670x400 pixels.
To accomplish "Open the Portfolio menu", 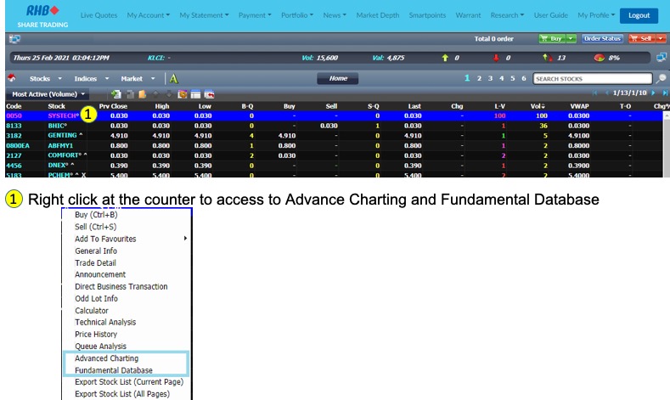I will [297, 15].
